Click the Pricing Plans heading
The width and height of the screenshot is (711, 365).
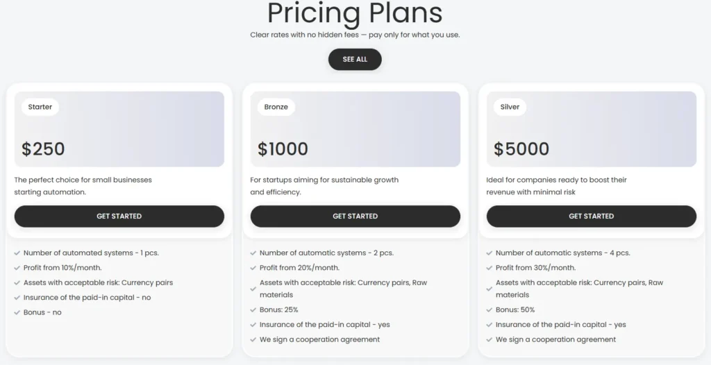pyautogui.click(x=355, y=14)
